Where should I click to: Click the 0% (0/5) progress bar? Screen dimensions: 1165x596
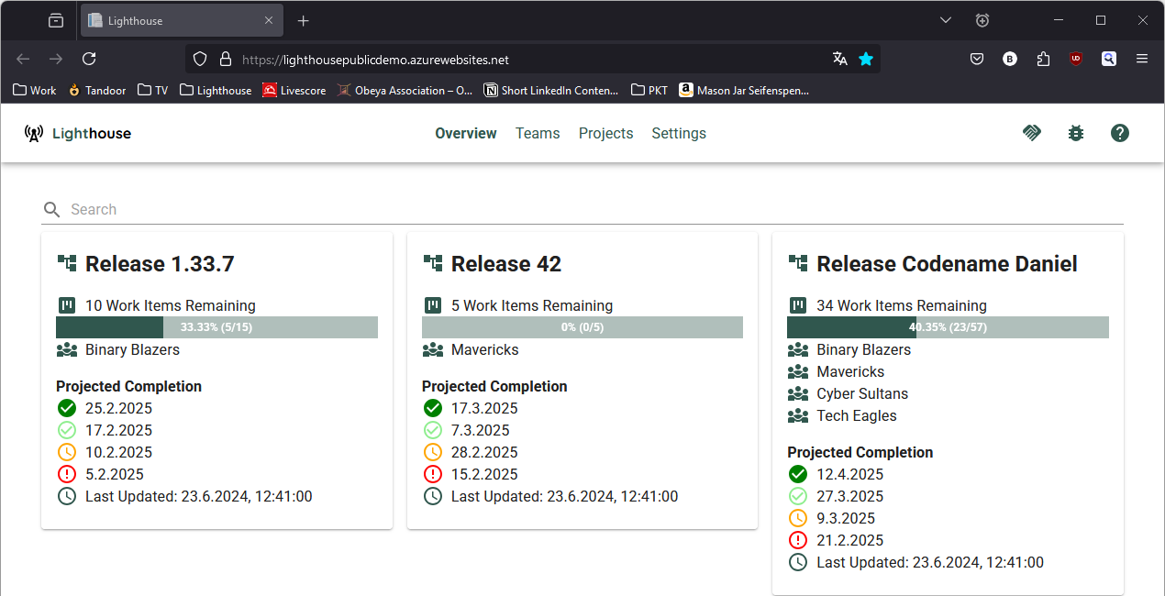click(582, 327)
